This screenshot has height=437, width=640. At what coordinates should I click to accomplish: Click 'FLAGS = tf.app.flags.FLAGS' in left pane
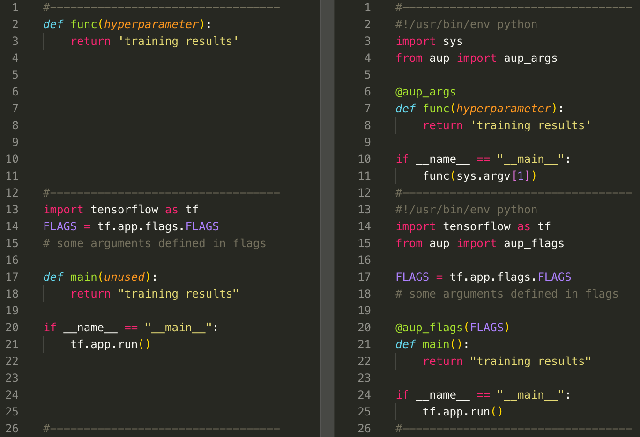click(131, 226)
